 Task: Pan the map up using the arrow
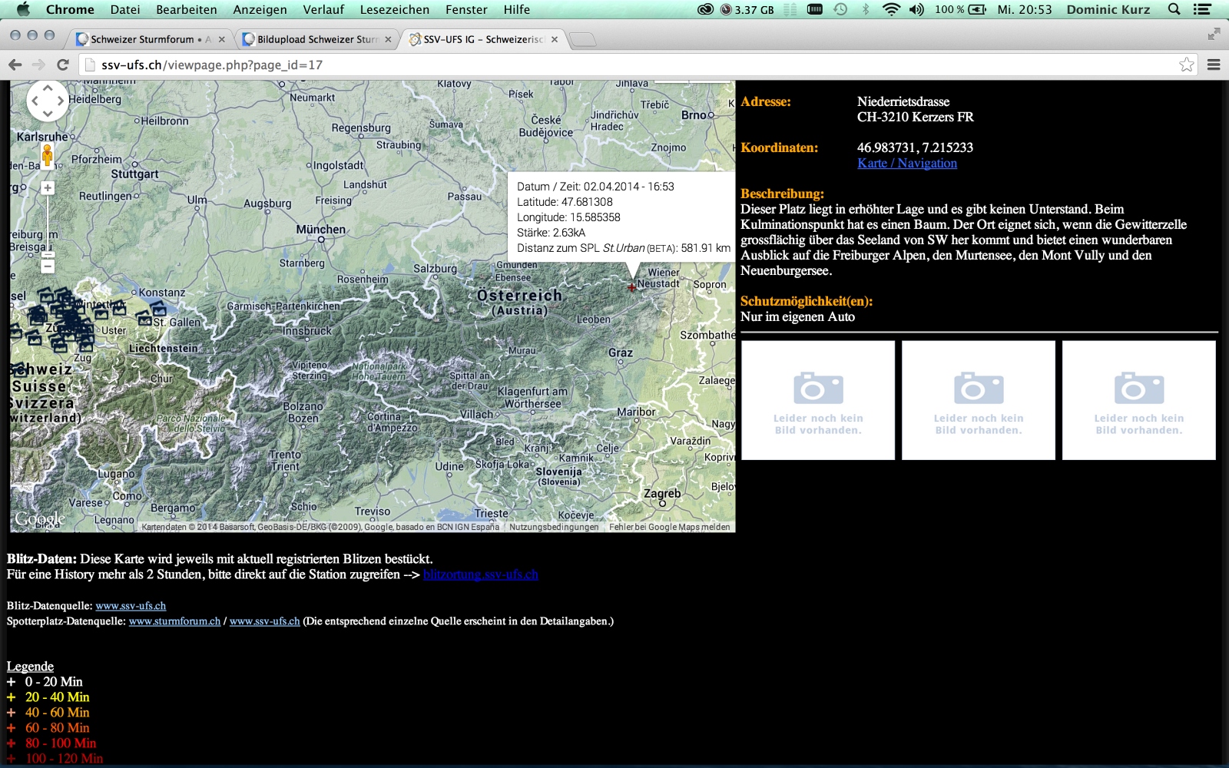tap(48, 89)
